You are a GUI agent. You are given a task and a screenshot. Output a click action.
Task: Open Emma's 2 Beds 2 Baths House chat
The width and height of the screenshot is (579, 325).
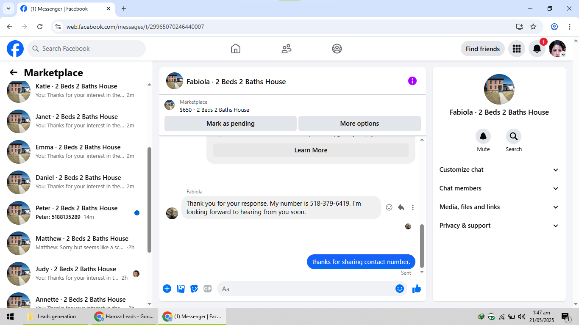pos(76,151)
